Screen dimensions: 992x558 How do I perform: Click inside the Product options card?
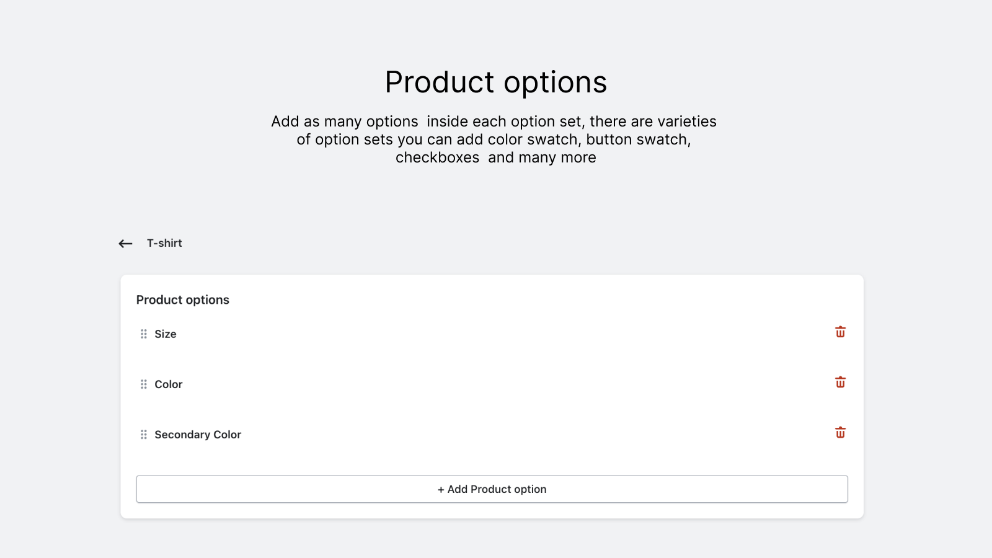[x=492, y=397]
